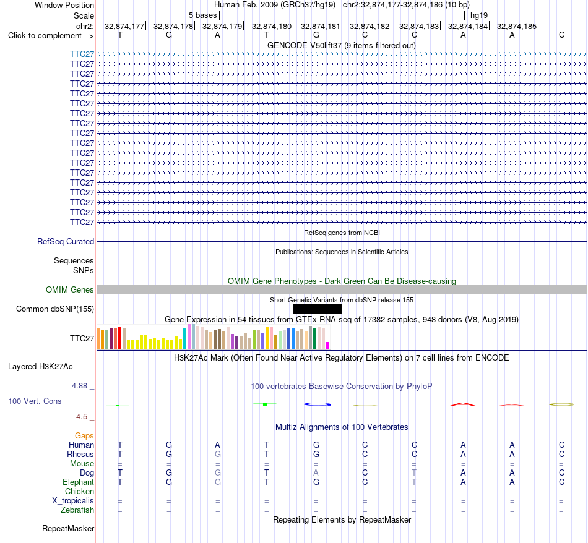
Task: Click the blue G glyph in PhyloP track
Action: (x=318, y=404)
